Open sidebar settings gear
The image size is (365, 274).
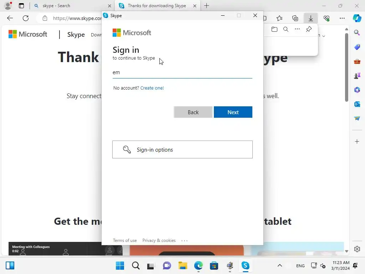[357, 249]
